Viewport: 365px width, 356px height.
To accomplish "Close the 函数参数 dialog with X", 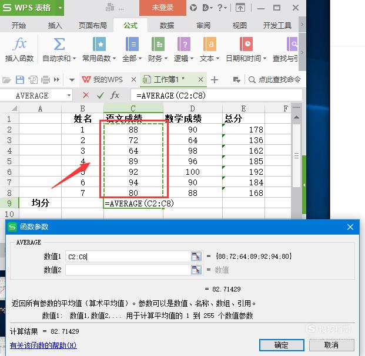I will (x=350, y=227).
